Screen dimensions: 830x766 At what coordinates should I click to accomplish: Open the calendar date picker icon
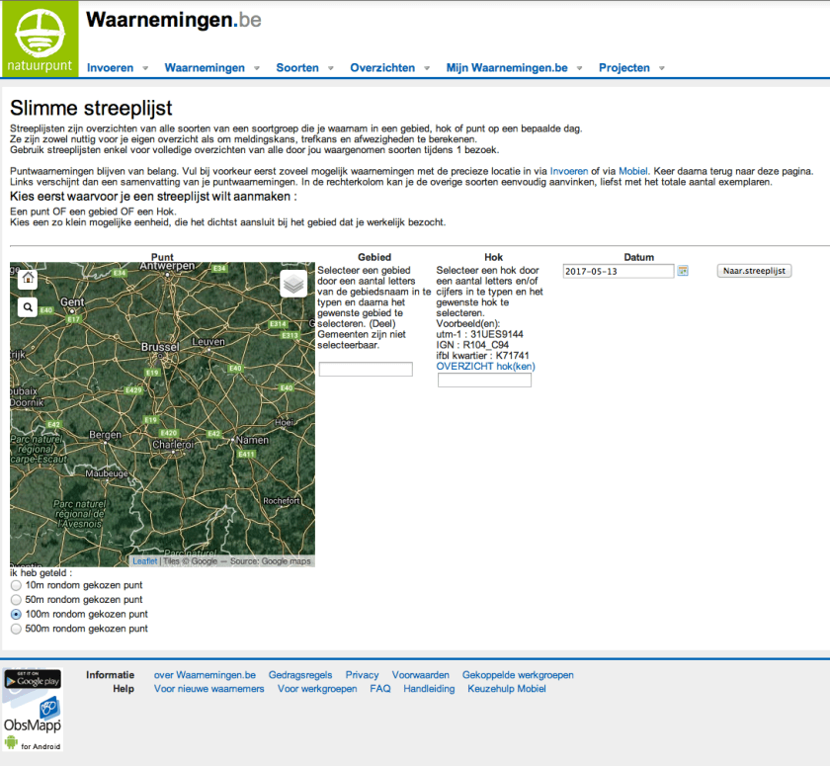[683, 271]
